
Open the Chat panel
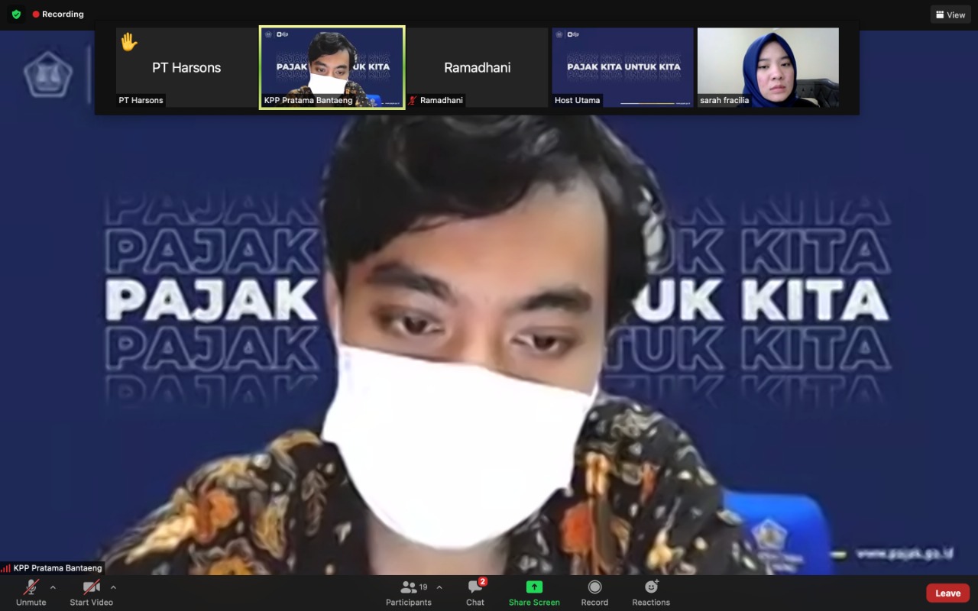pos(475,587)
